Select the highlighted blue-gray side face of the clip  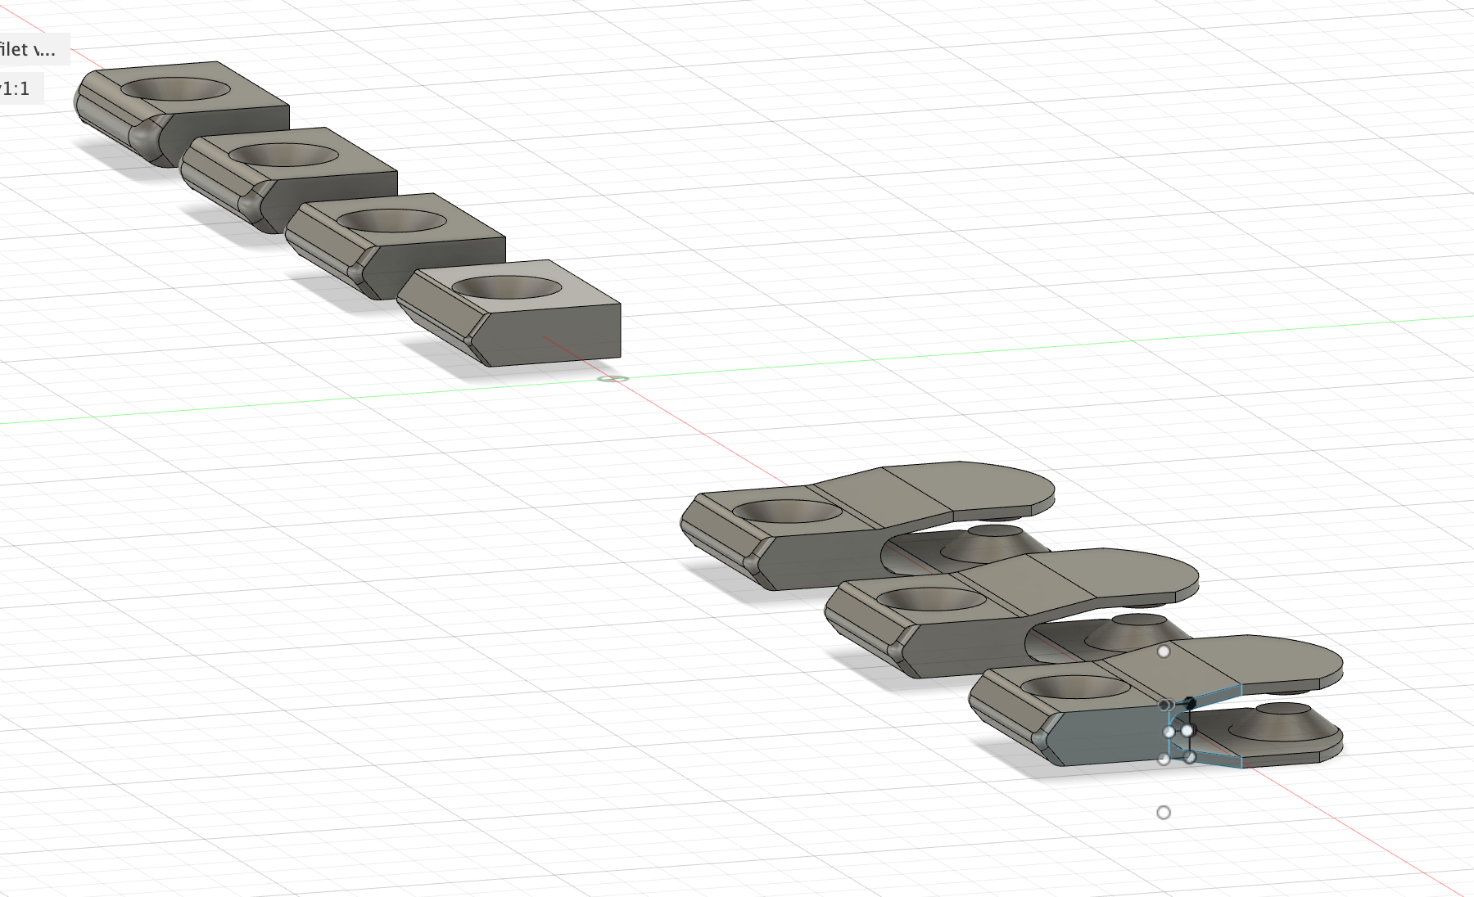click(x=1110, y=735)
